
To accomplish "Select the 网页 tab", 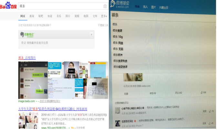I will [23, 16].
